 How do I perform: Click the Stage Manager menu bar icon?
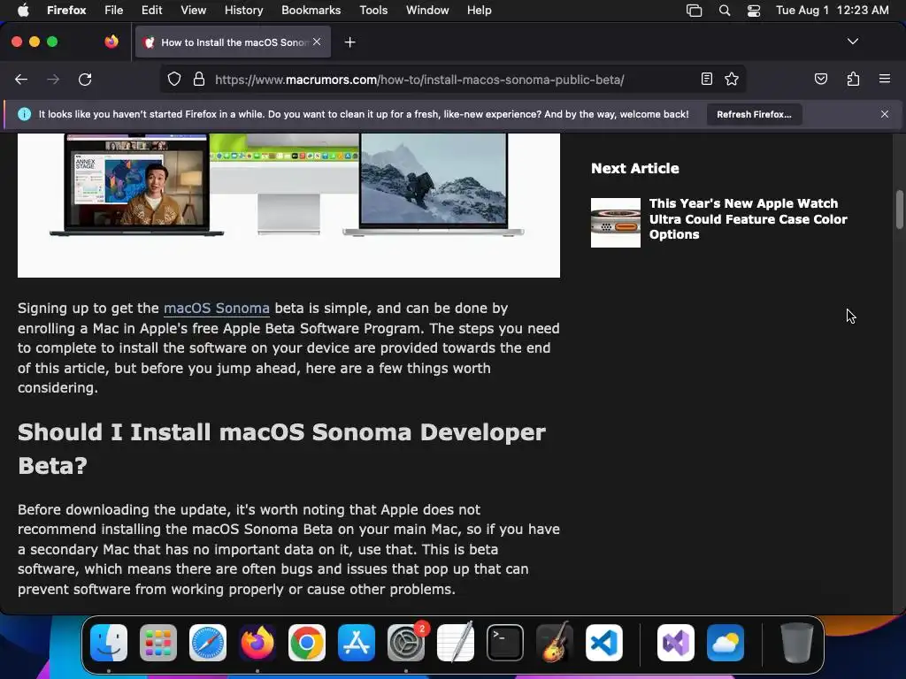pos(694,11)
